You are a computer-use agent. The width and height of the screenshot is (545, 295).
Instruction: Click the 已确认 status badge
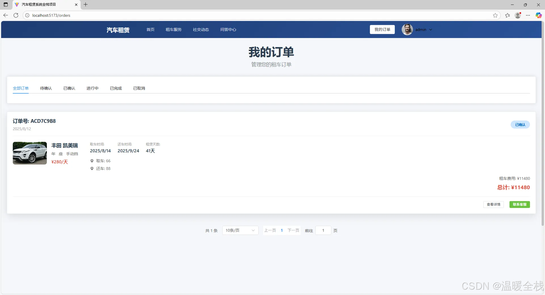tap(520, 125)
